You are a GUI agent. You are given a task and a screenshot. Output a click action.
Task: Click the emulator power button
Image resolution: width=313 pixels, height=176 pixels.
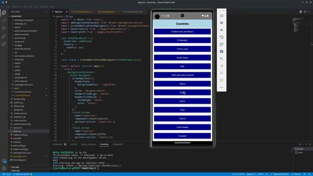tap(222, 16)
